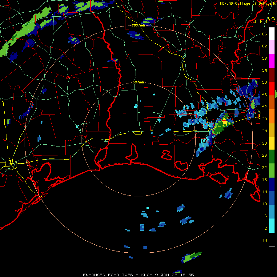
Task: Select the bright yellow legend swatch
Action: (272, 143)
